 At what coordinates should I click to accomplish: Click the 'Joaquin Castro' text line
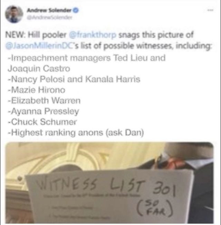(x=39, y=69)
